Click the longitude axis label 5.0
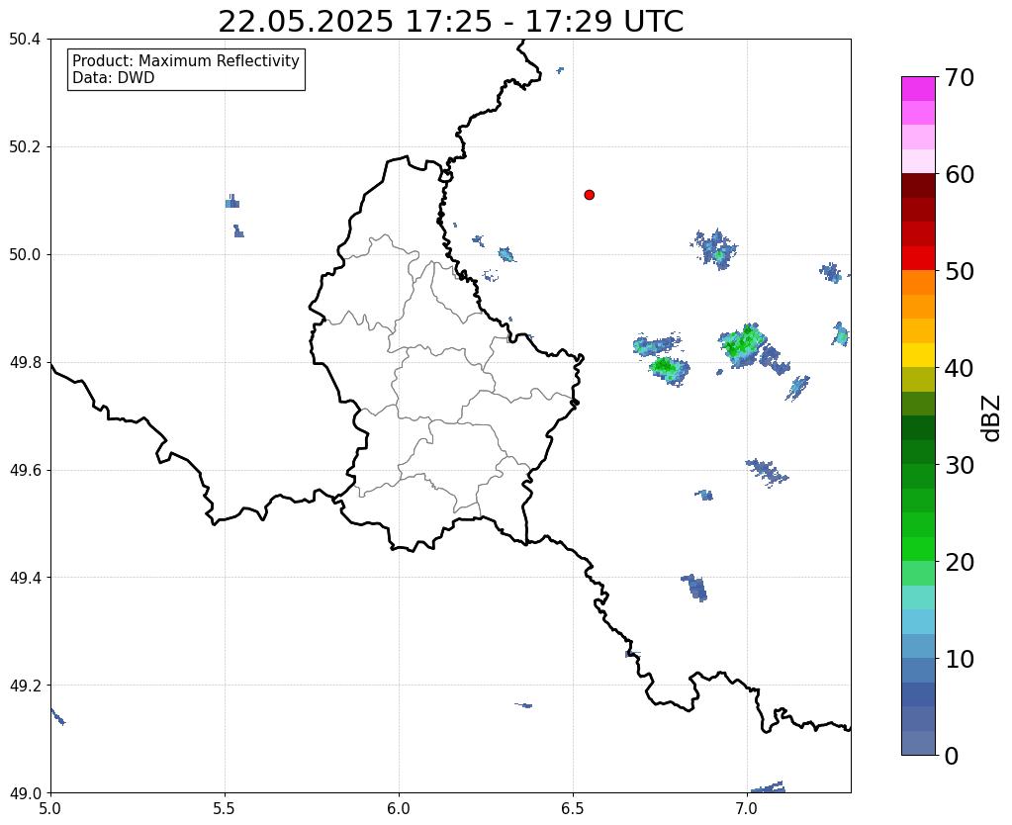The width and height of the screenshot is (1012, 825). click(50, 808)
